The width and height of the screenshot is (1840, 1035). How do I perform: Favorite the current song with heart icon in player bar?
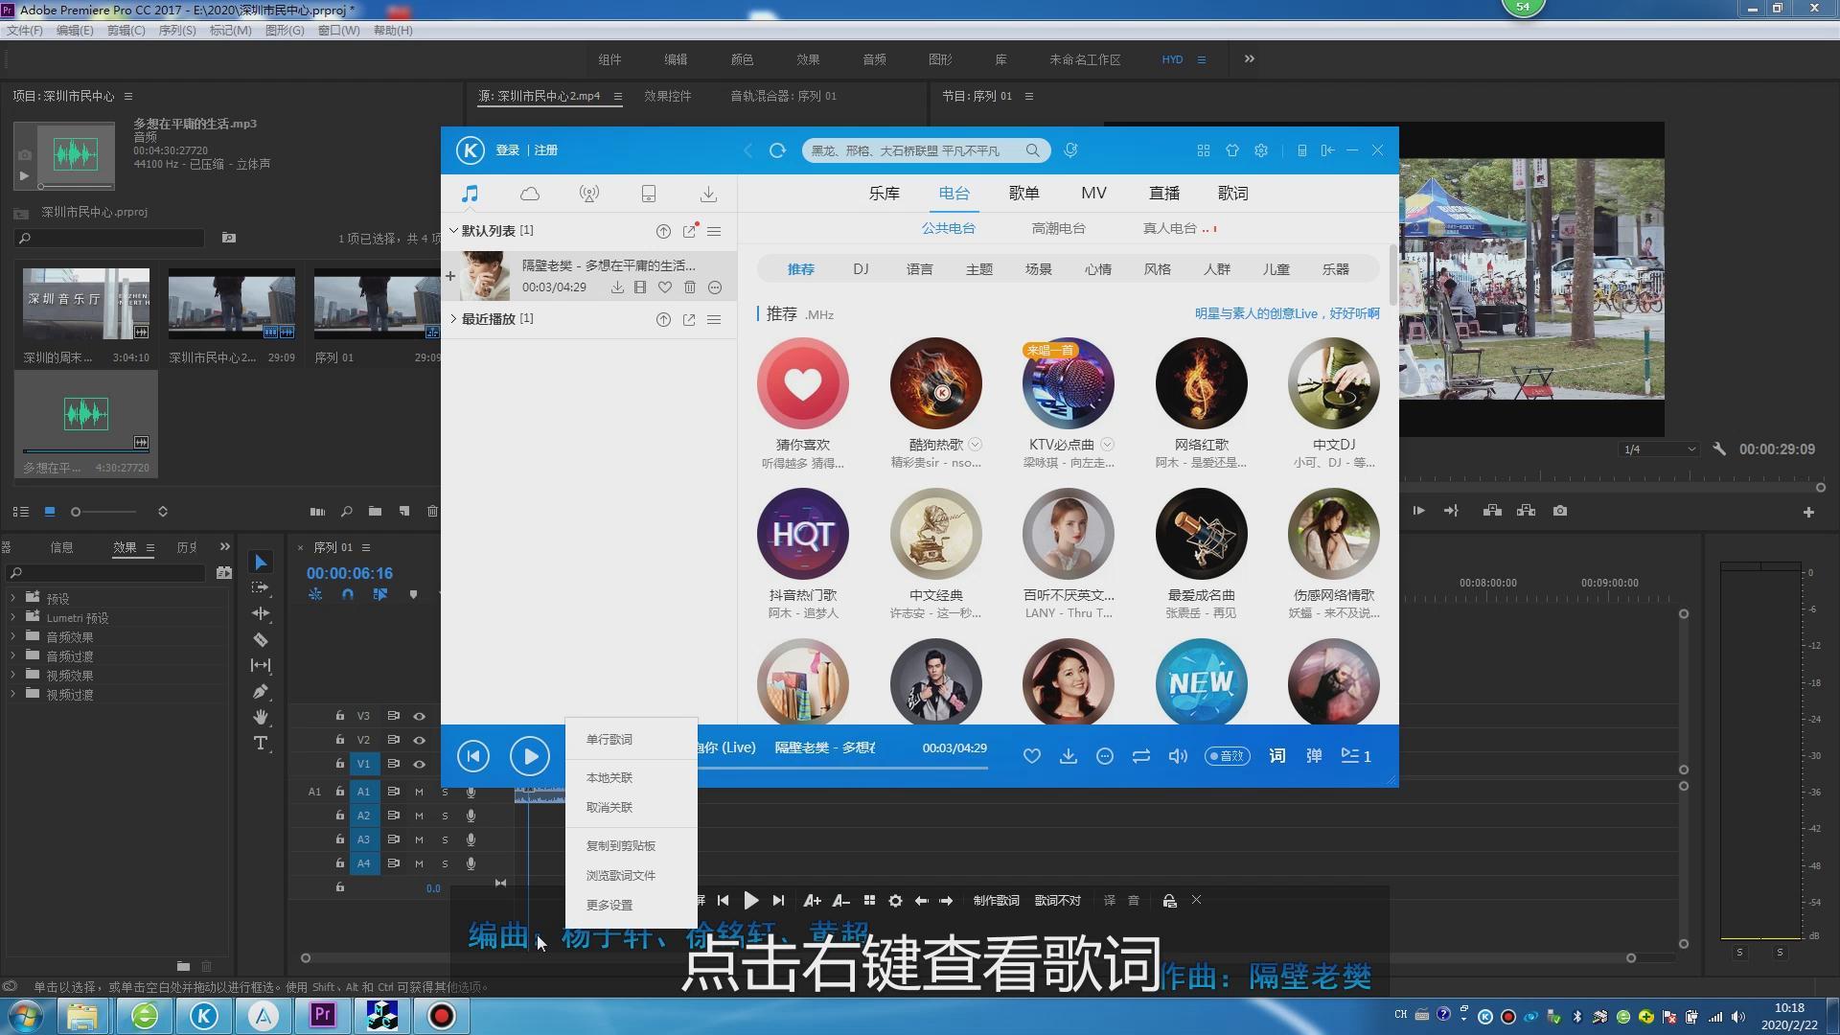[x=1032, y=756]
